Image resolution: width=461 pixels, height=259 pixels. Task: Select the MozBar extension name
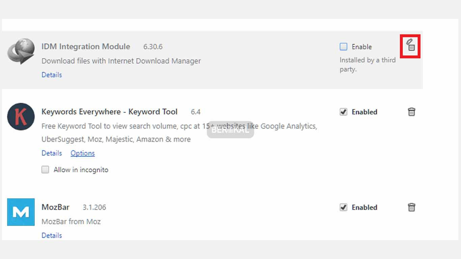[55, 207]
